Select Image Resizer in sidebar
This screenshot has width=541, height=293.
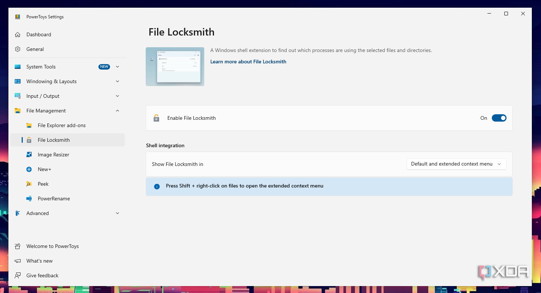click(68, 155)
